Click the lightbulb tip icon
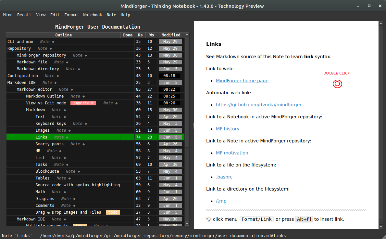Image resolution: width=386 pixels, height=239 pixels. 209,219
